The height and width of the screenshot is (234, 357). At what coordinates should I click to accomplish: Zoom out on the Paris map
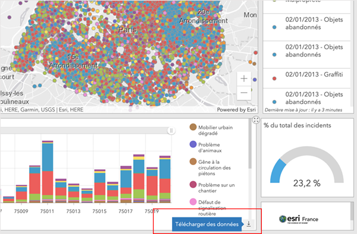pos(244,93)
